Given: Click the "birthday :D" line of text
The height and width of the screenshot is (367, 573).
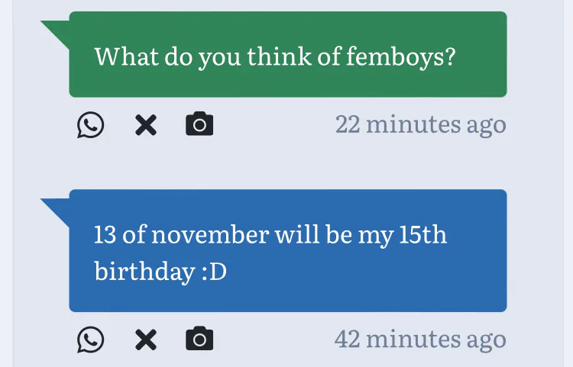Looking at the screenshot, I should point(160,272).
